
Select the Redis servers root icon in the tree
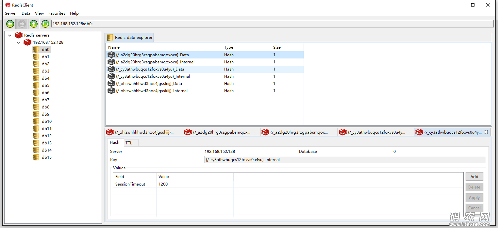coord(19,35)
